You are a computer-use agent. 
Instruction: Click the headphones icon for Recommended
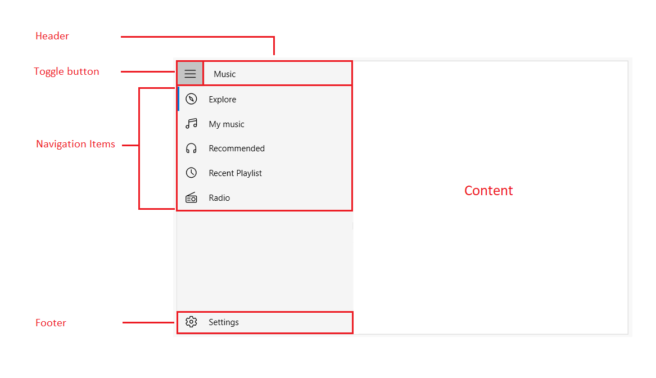click(191, 148)
